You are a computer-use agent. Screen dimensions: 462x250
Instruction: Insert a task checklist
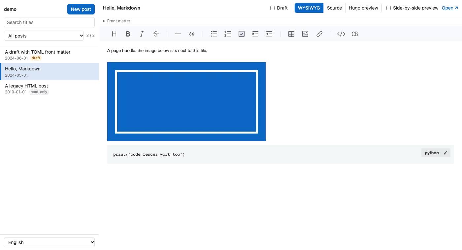[242, 34]
